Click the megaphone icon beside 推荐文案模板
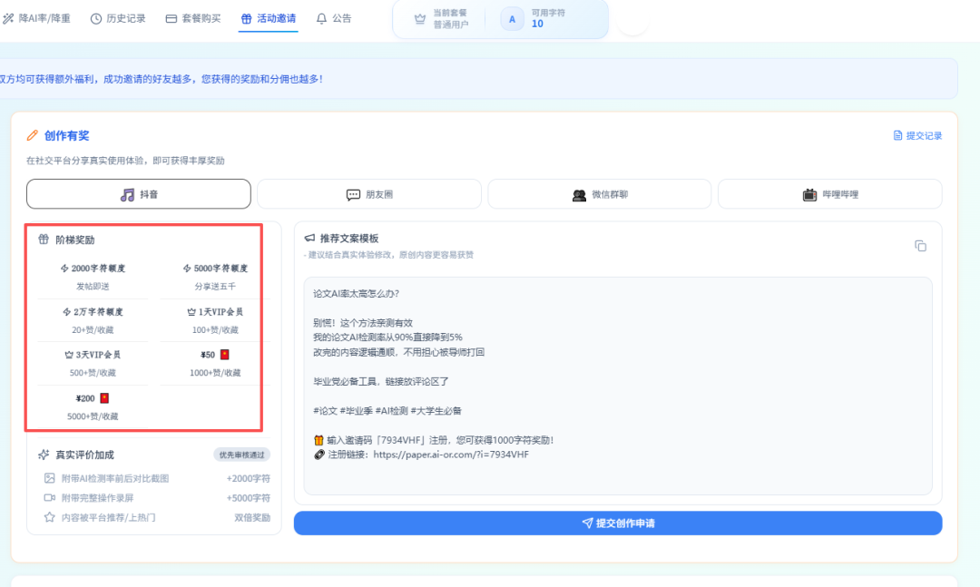The width and height of the screenshot is (980, 587). click(309, 239)
